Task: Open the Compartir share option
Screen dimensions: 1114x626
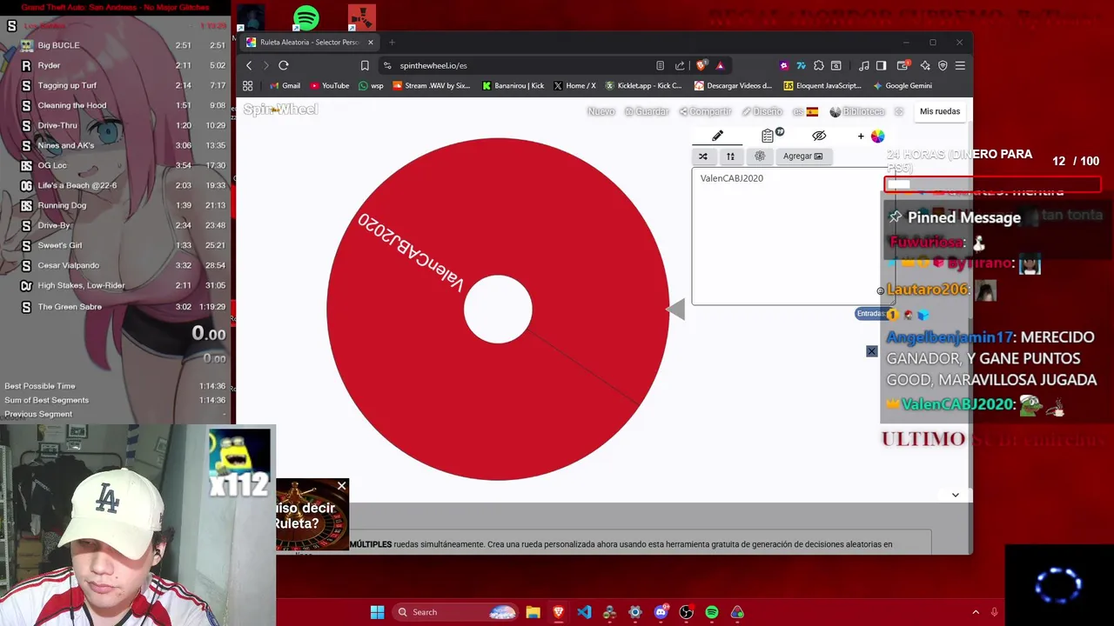Action: (706, 111)
